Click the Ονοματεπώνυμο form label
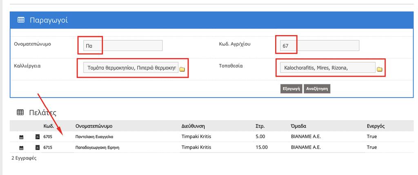The width and height of the screenshot is (418, 175). pyautogui.click(x=32, y=44)
